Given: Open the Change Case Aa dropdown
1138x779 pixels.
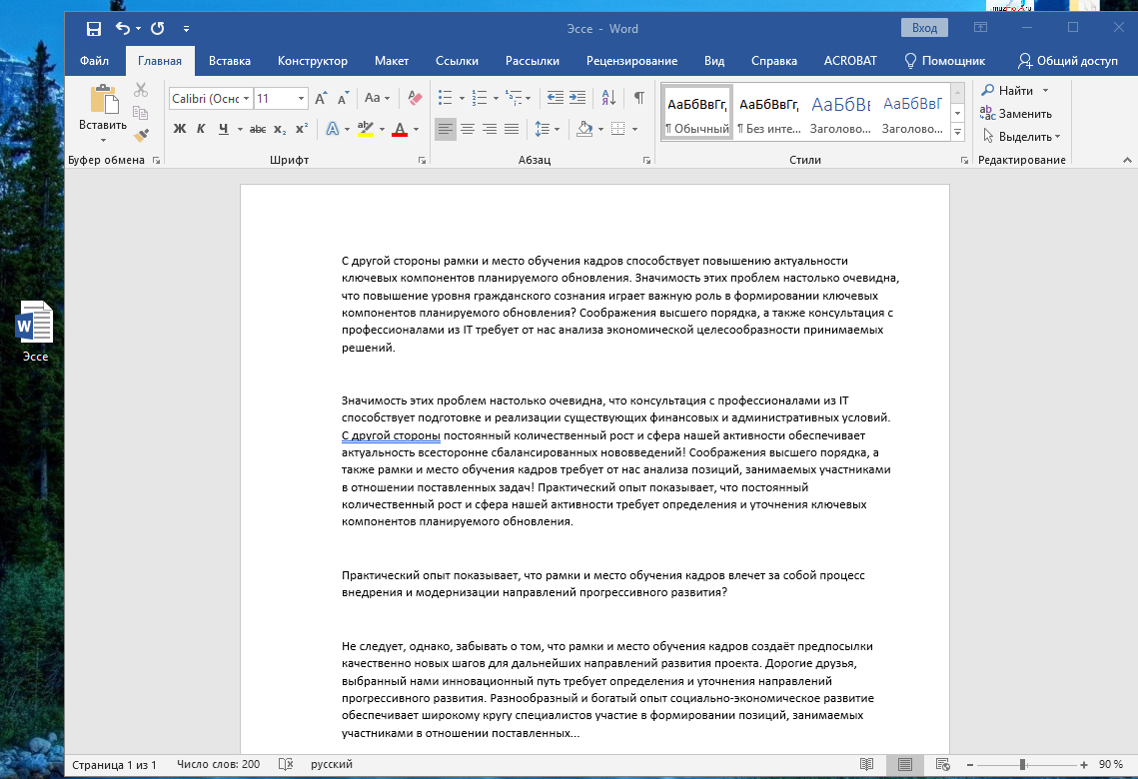Looking at the screenshot, I should [377, 98].
